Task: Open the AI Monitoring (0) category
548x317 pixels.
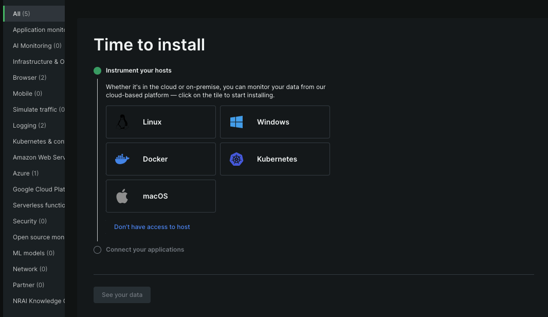Action: 34,45
